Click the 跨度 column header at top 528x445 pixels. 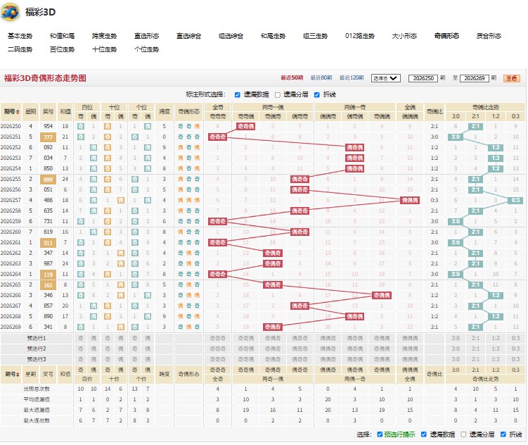165,111
